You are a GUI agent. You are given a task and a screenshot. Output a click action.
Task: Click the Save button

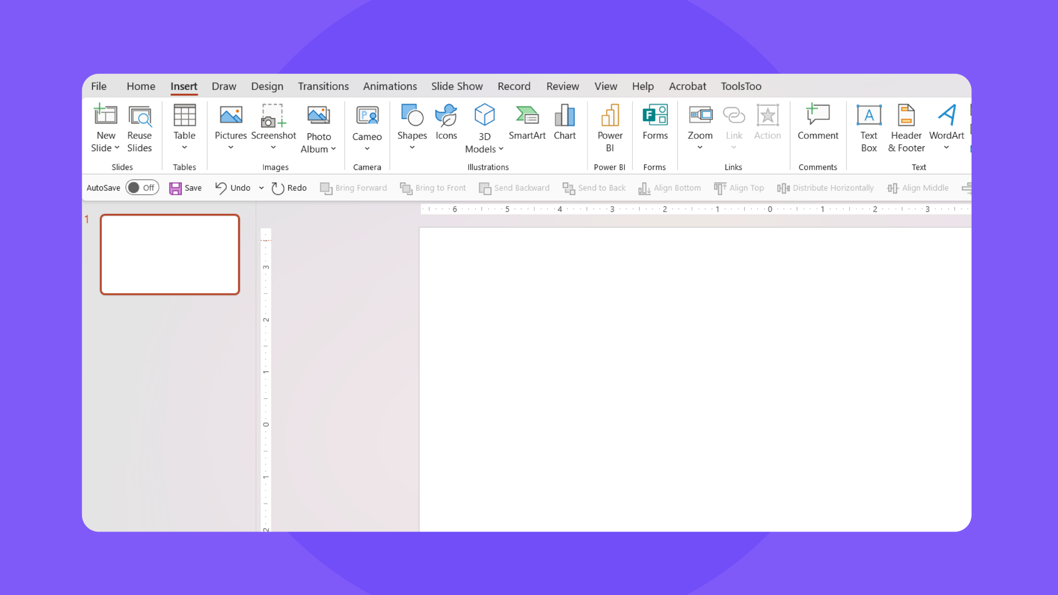pyautogui.click(x=185, y=187)
